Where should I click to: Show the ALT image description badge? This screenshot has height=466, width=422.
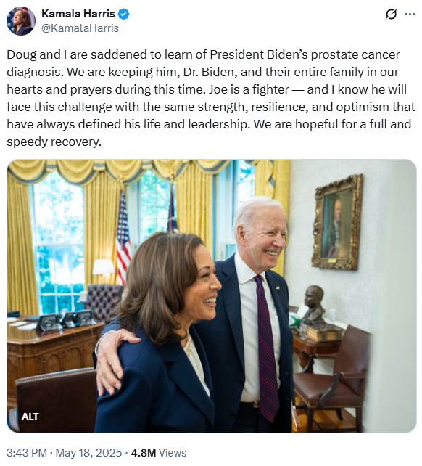point(30,417)
